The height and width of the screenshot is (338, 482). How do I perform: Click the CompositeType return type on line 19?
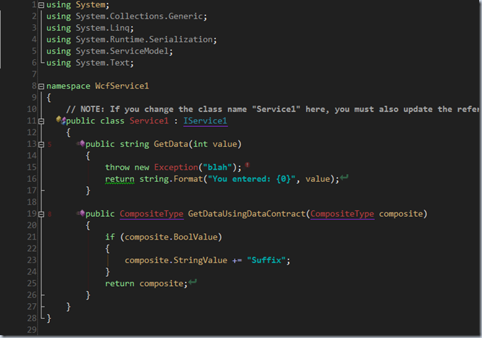[x=152, y=214]
